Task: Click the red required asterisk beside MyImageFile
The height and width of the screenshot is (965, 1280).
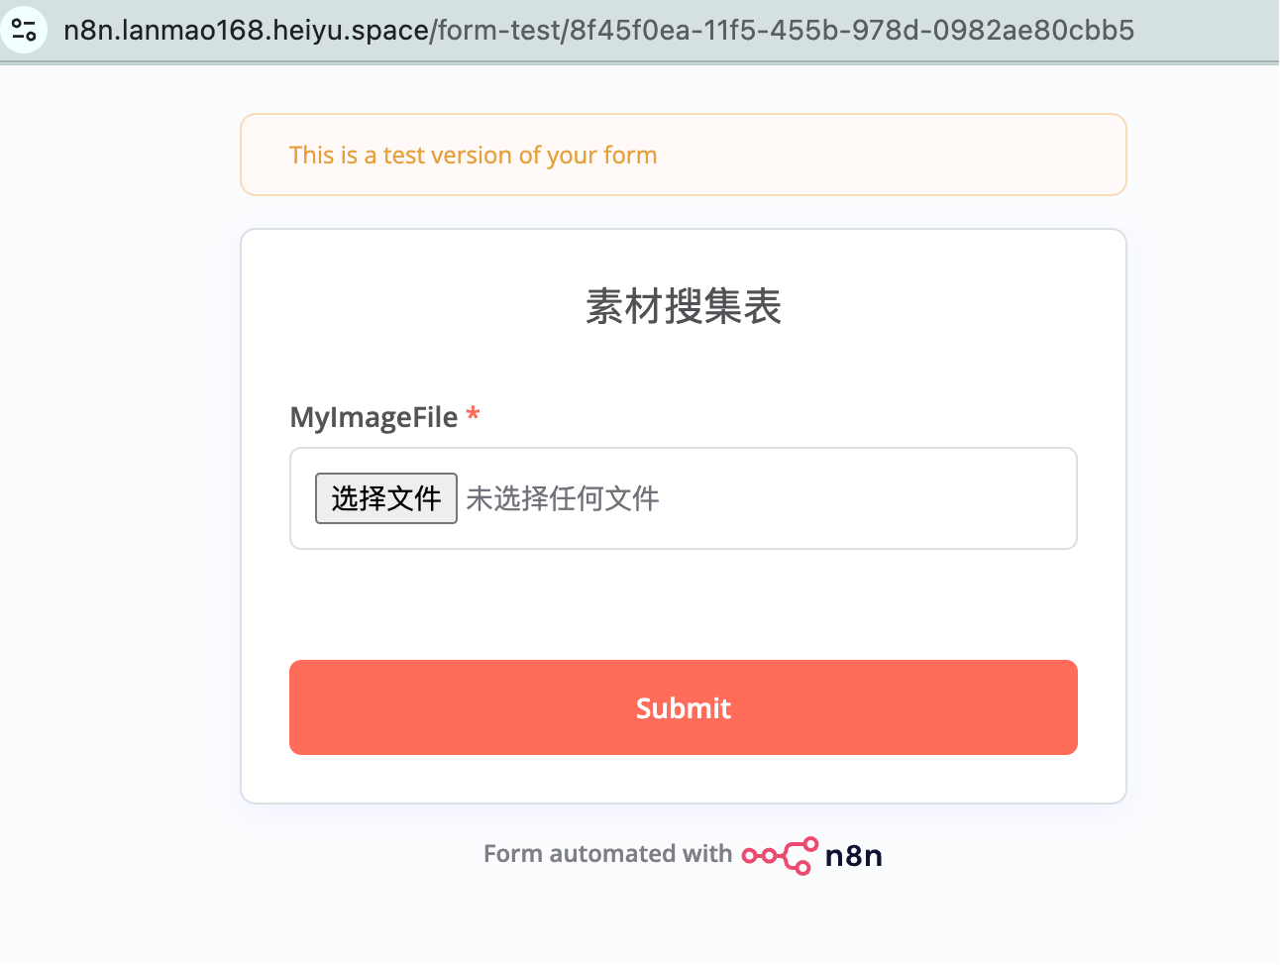Action: coord(473,414)
